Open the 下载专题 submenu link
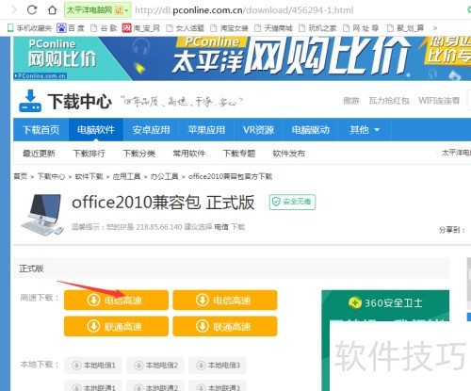The width and height of the screenshot is (471, 391). (x=239, y=154)
